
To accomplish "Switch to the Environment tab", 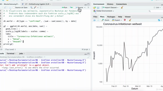I will 99,4.
